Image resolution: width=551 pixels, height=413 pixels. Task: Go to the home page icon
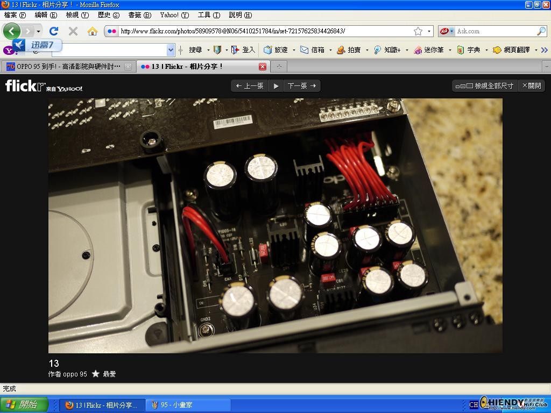(x=93, y=31)
